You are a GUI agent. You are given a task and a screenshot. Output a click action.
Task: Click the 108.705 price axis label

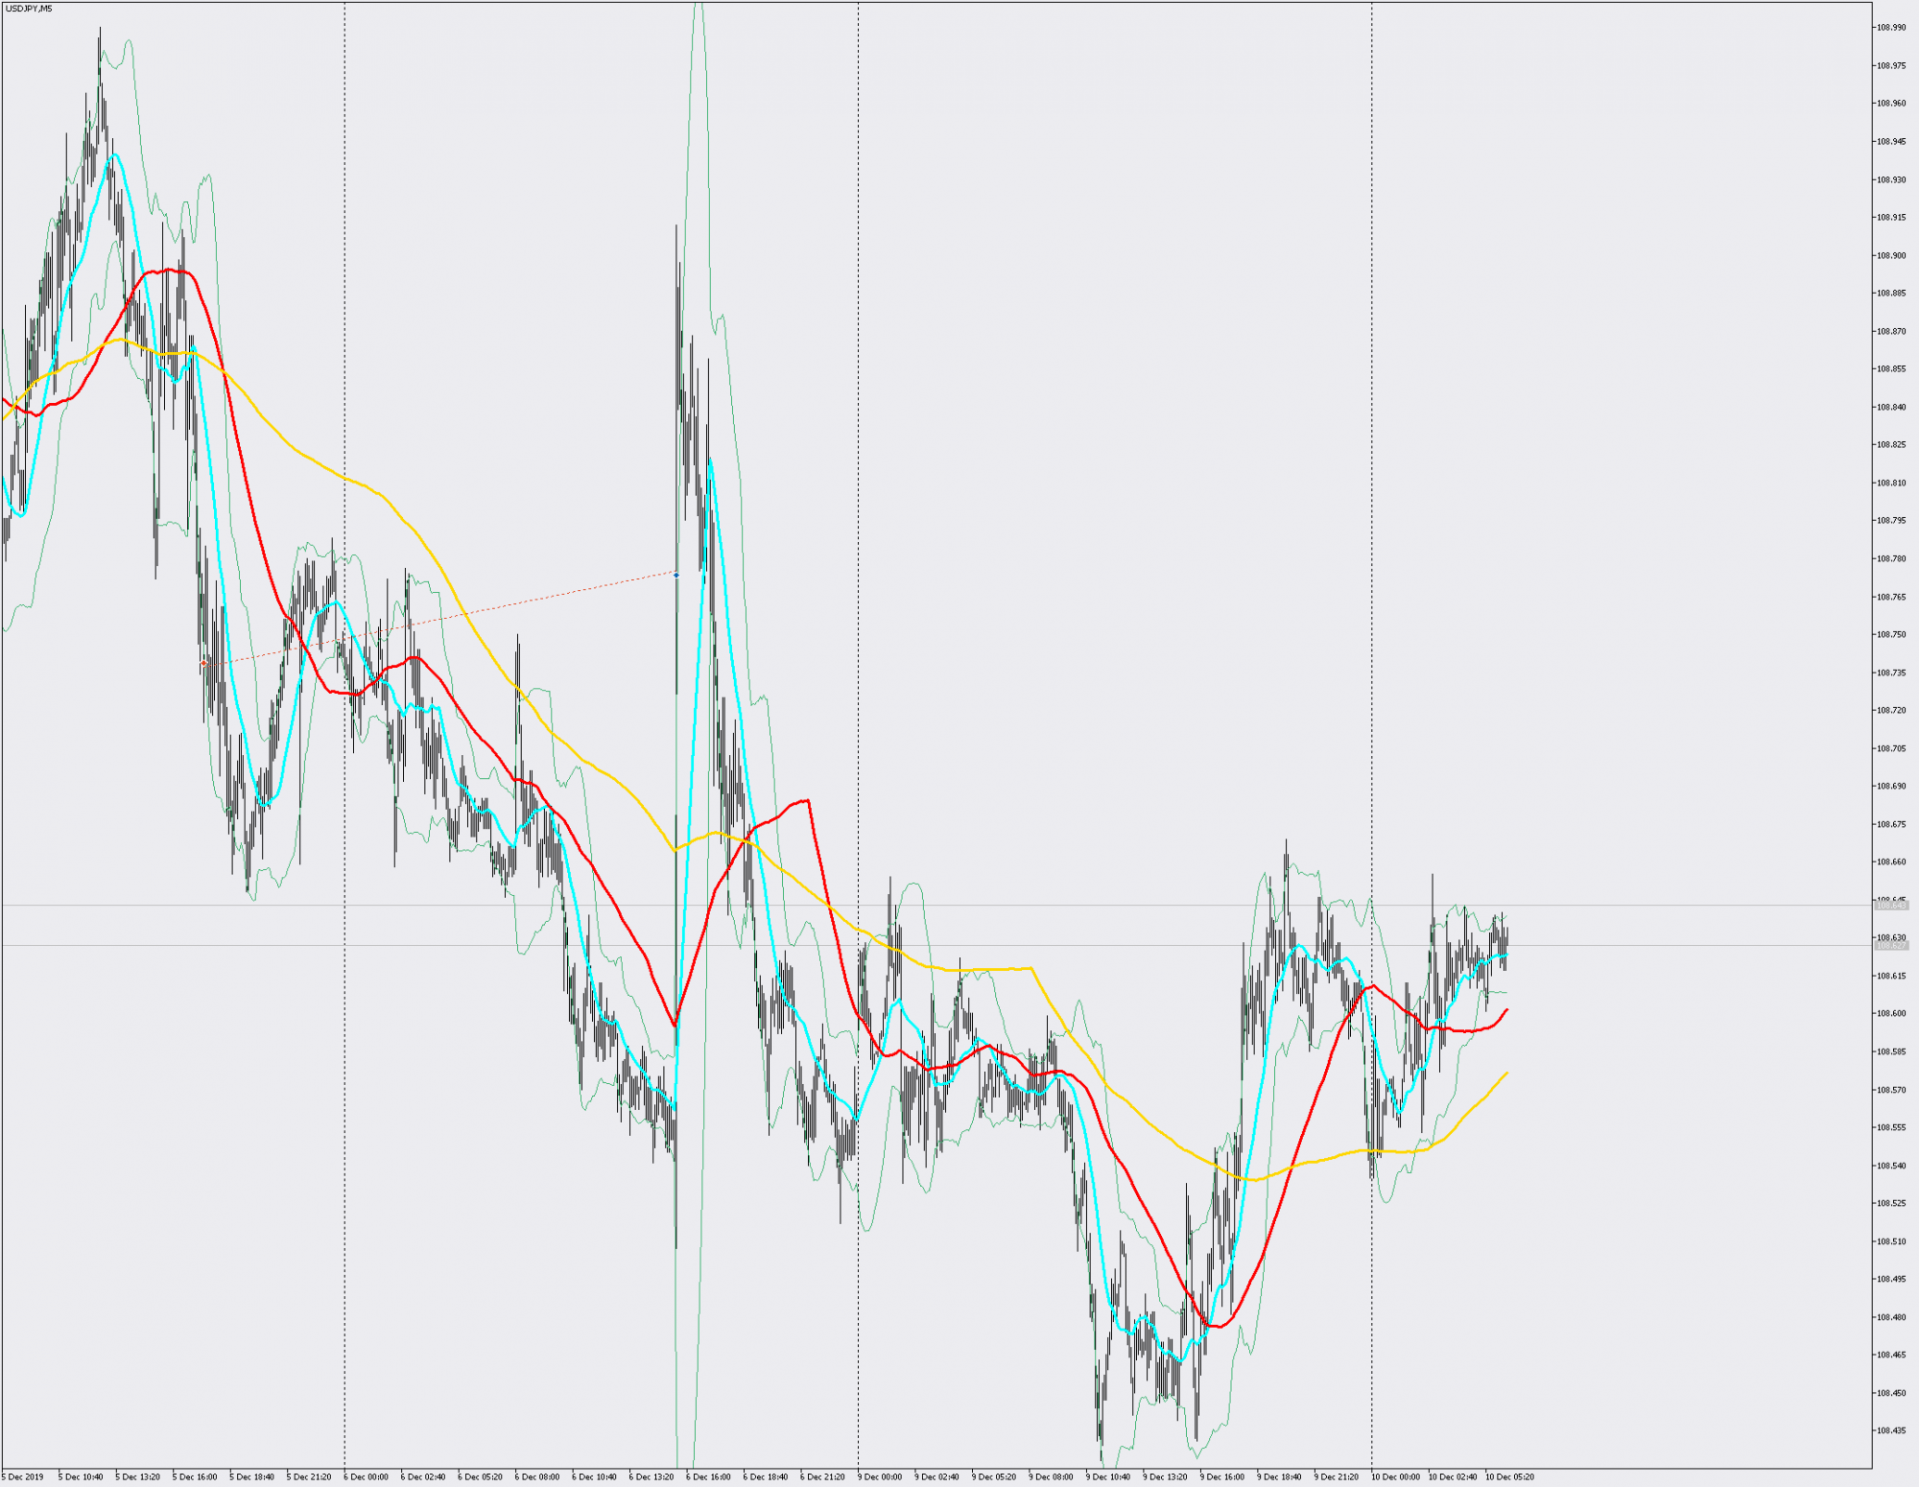tap(1891, 749)
